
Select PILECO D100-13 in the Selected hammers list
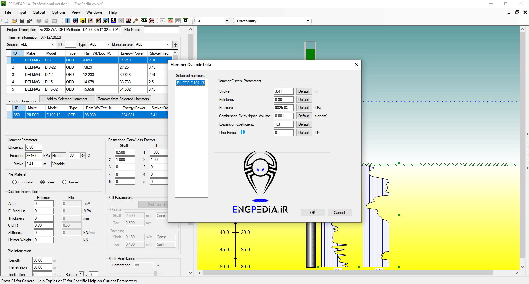(x=191, y=83)
